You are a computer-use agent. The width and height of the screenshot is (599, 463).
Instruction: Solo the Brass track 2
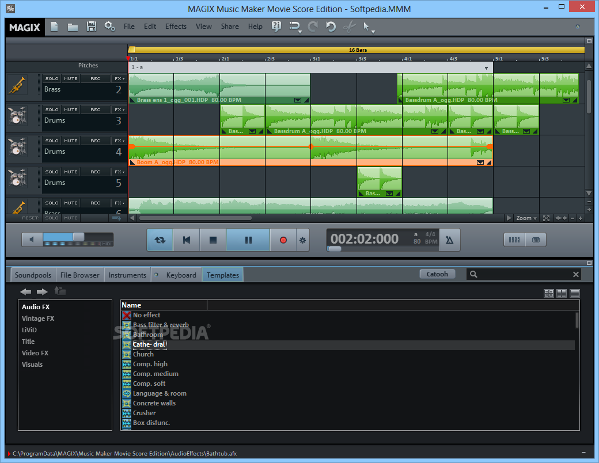coord(52,78)
